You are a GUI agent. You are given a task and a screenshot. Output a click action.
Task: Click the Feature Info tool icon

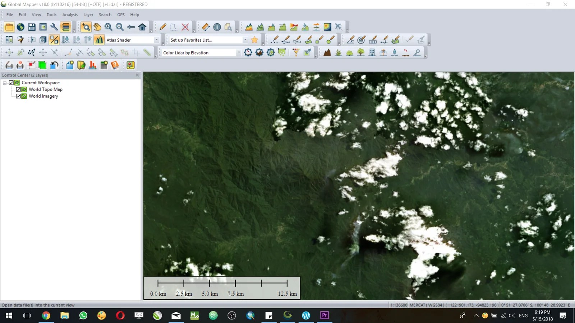217,27
